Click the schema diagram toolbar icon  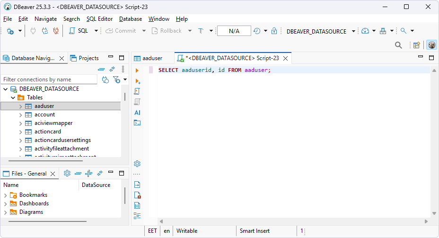coord(383,31)
